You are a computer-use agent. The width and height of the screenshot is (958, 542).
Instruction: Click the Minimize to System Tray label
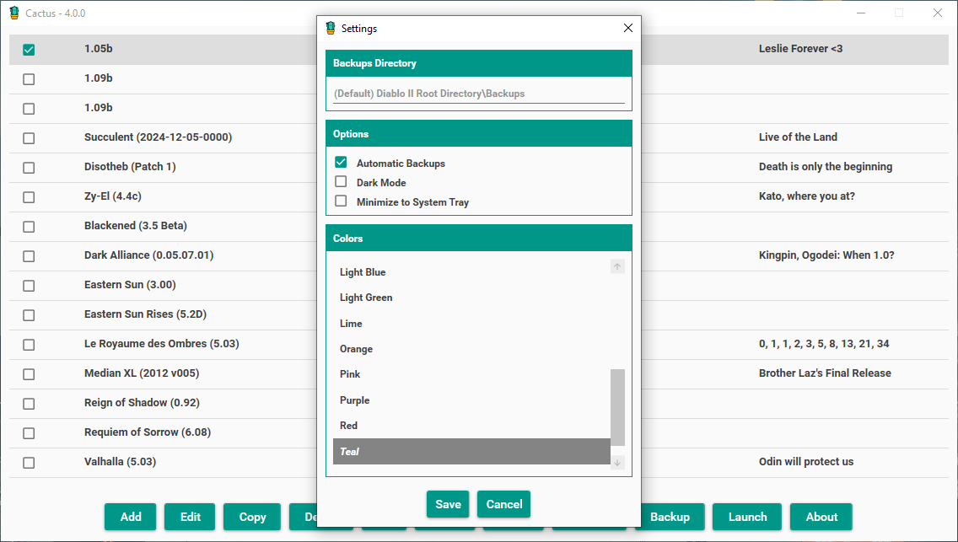pyautogui.click(x=412, y=202)
